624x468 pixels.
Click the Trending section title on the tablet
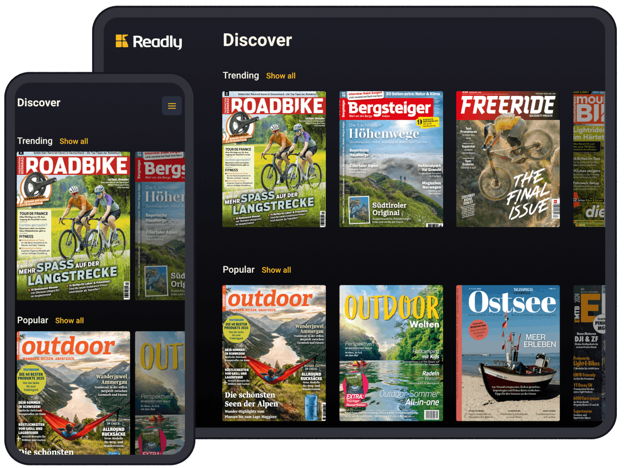pos(241,76)
